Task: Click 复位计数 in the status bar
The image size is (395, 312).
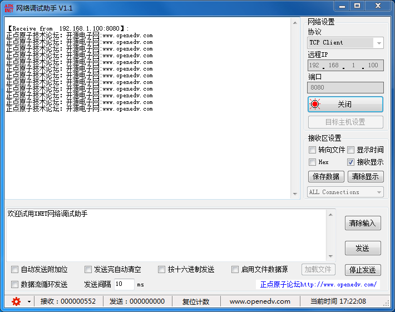Action: tap(196, 301)
